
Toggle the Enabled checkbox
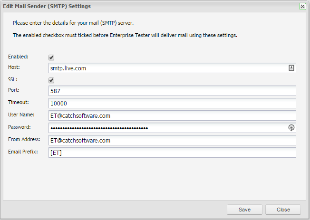[x=51, y=57]
